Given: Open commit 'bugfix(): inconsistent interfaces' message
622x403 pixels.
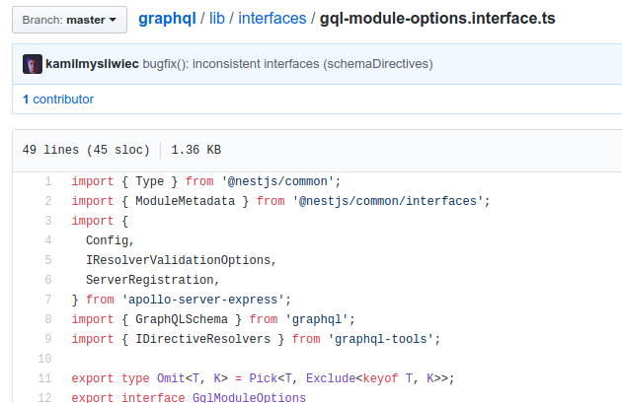Looking at the screenshot, I should tap(287, 64).
